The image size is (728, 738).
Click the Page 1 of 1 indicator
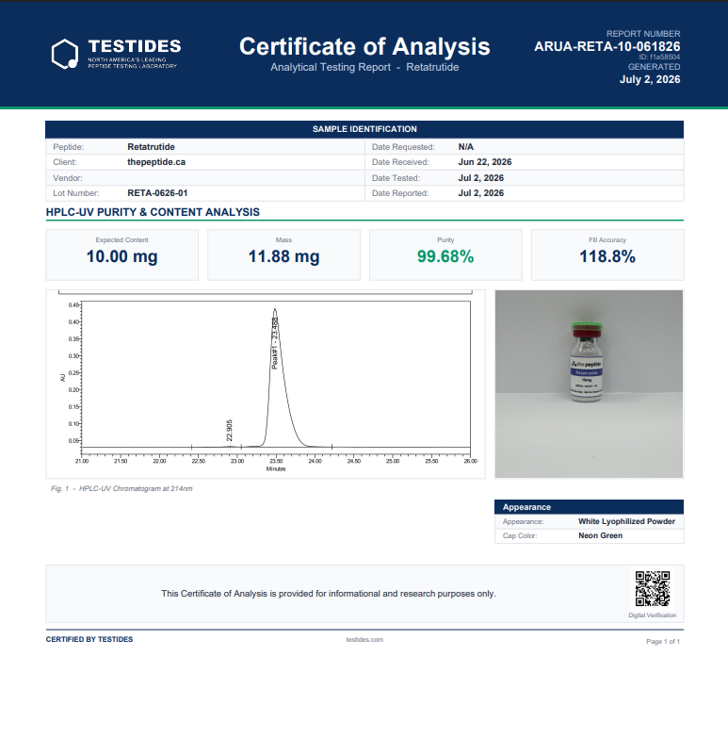tap(663, 642)
